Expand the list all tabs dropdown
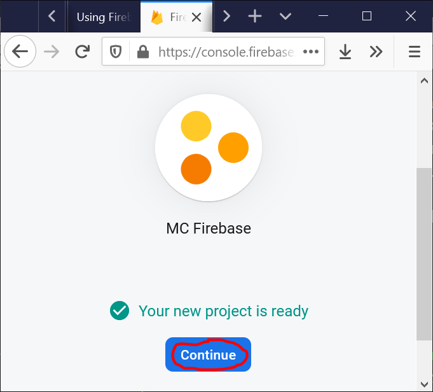433x392 pixels. point(285,17)
